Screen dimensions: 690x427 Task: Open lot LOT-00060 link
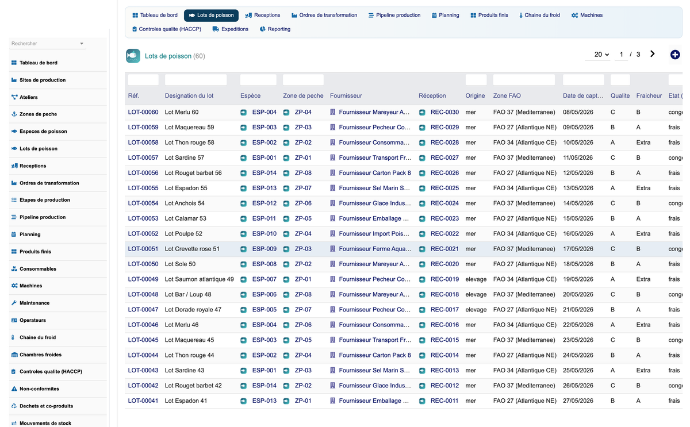tap(143, 112)
